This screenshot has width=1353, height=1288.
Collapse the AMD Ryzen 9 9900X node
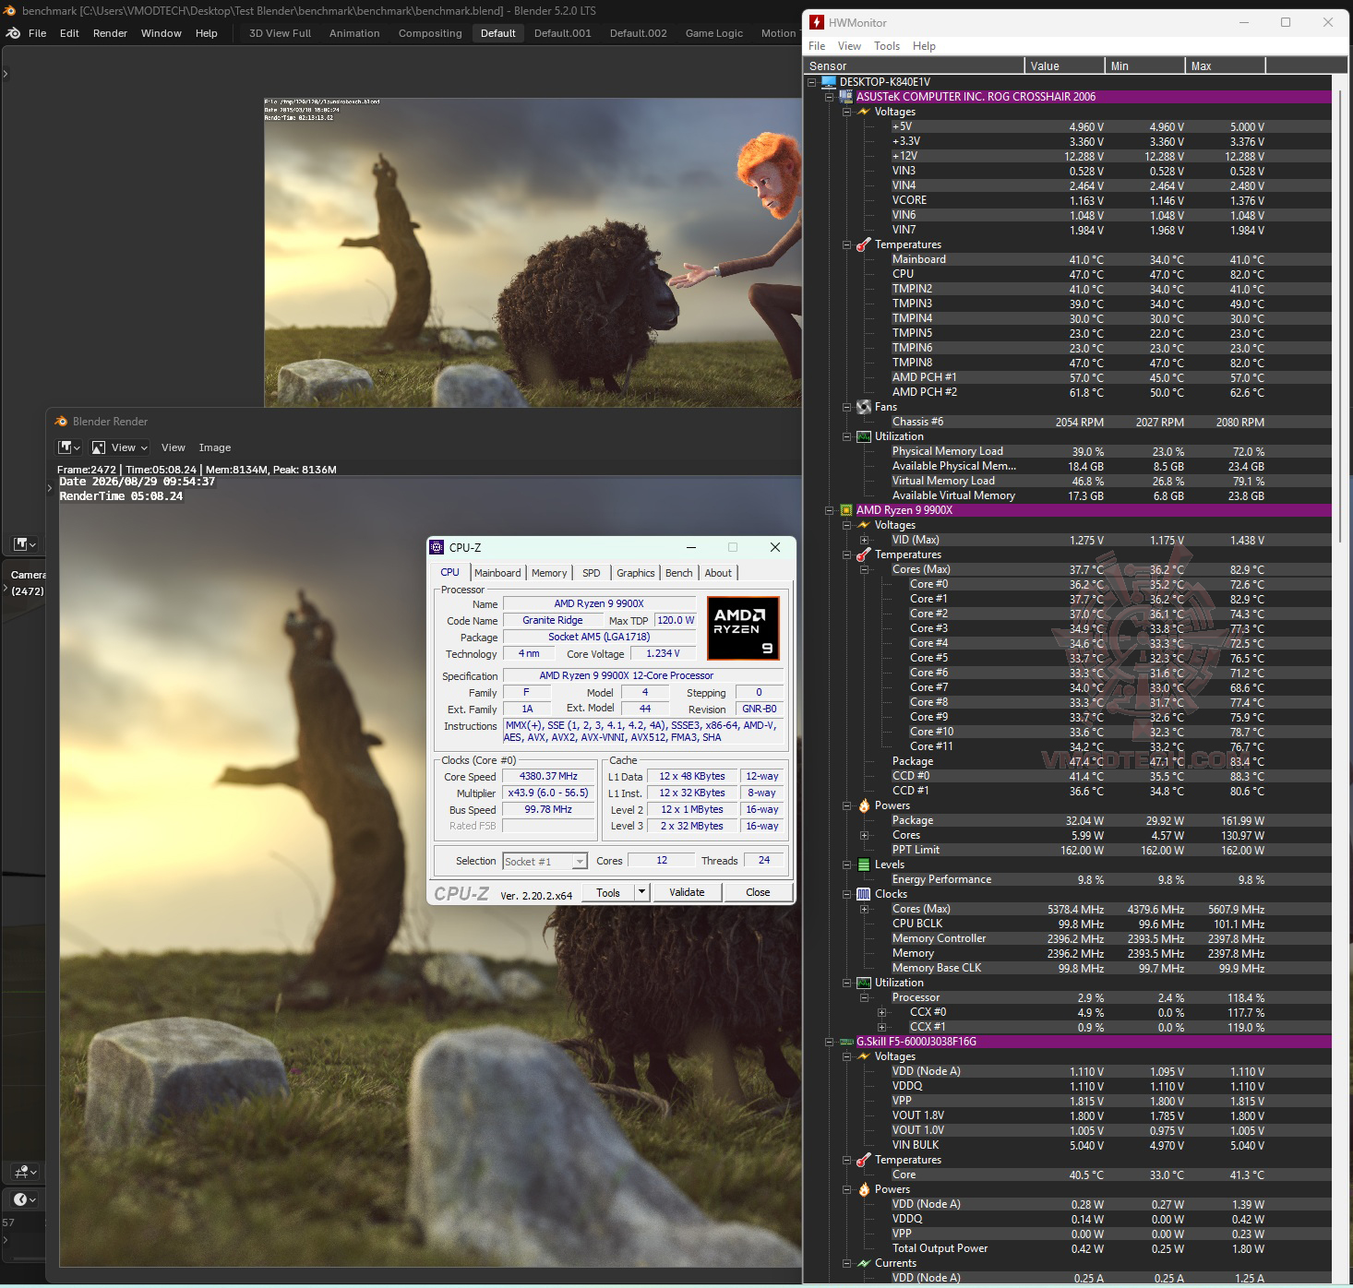tap(829, 510)
